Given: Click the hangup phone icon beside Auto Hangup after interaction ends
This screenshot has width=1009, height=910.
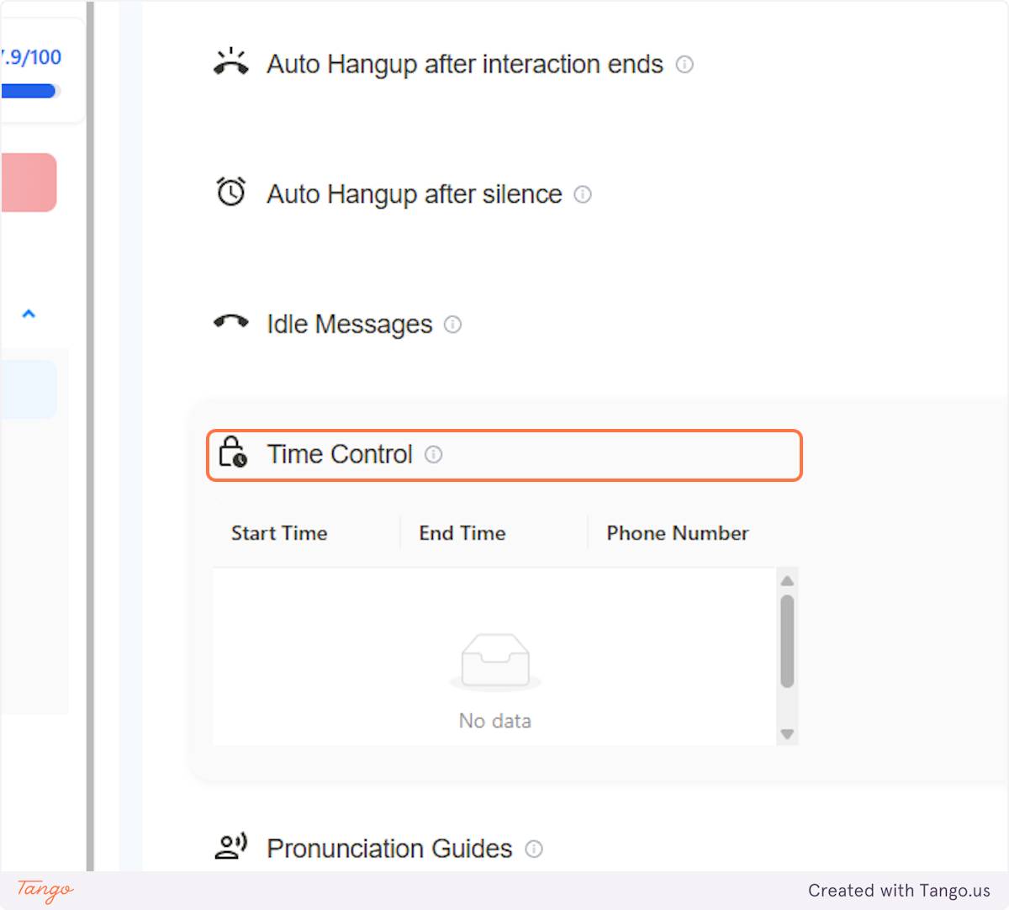Looking at the screenshot, I should [x=230, y=61].
